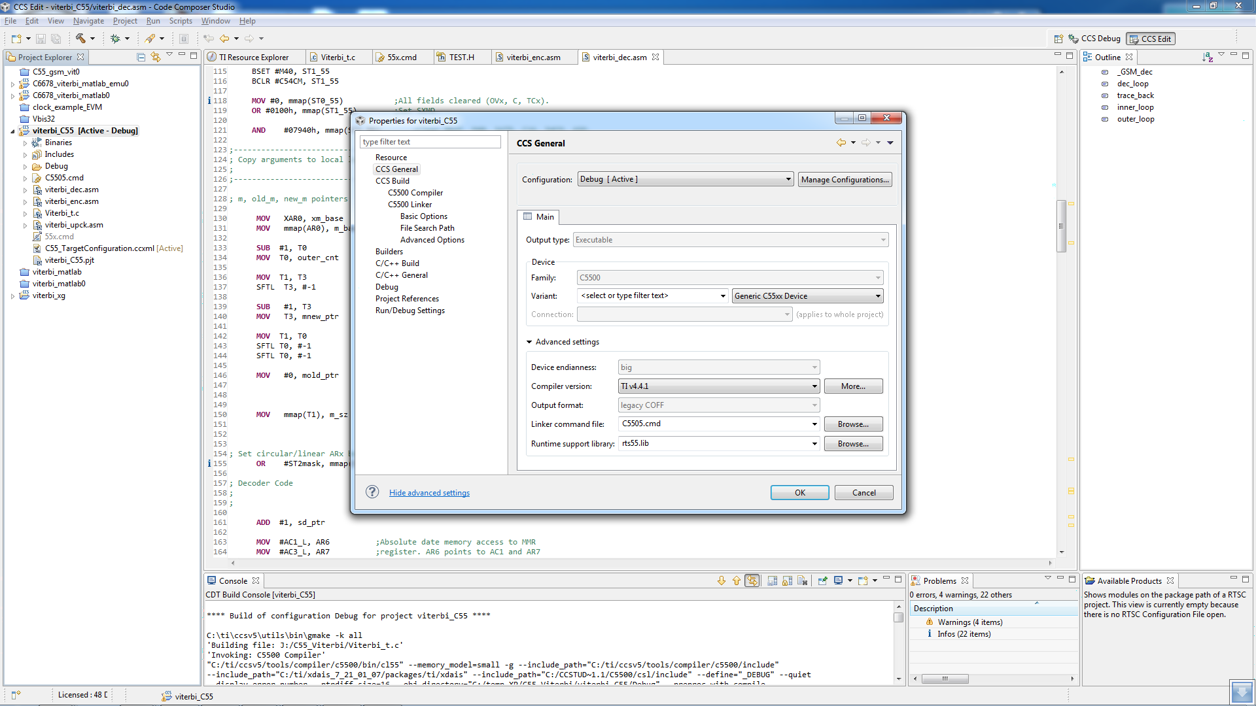Click the help question mark icon

pyautogui.click(x=372, y=492)
